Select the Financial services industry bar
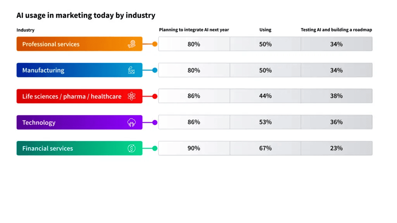 pos(79,148)
